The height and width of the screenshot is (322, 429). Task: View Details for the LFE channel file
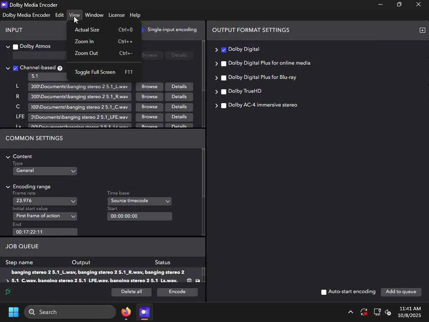pos(179,117)
